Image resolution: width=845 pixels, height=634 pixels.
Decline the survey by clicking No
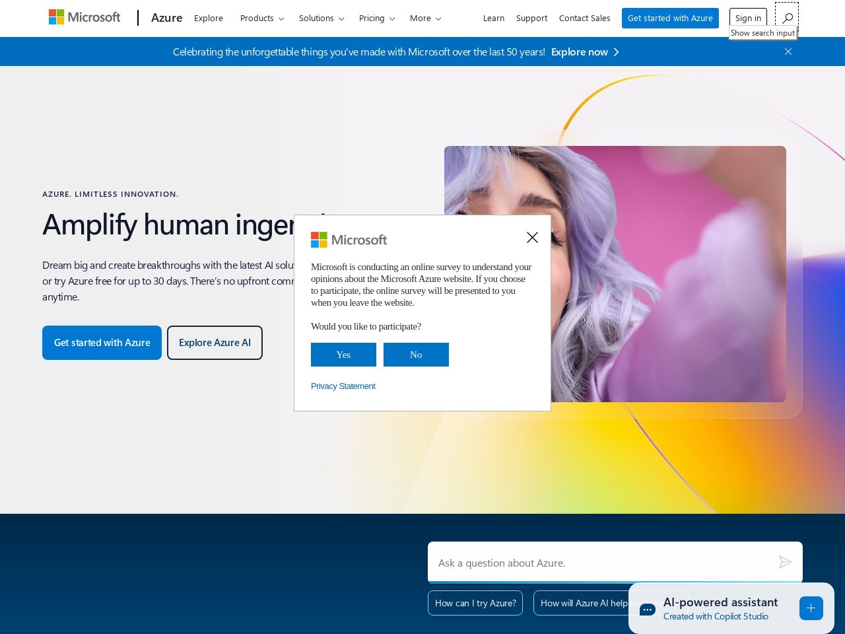416,355
